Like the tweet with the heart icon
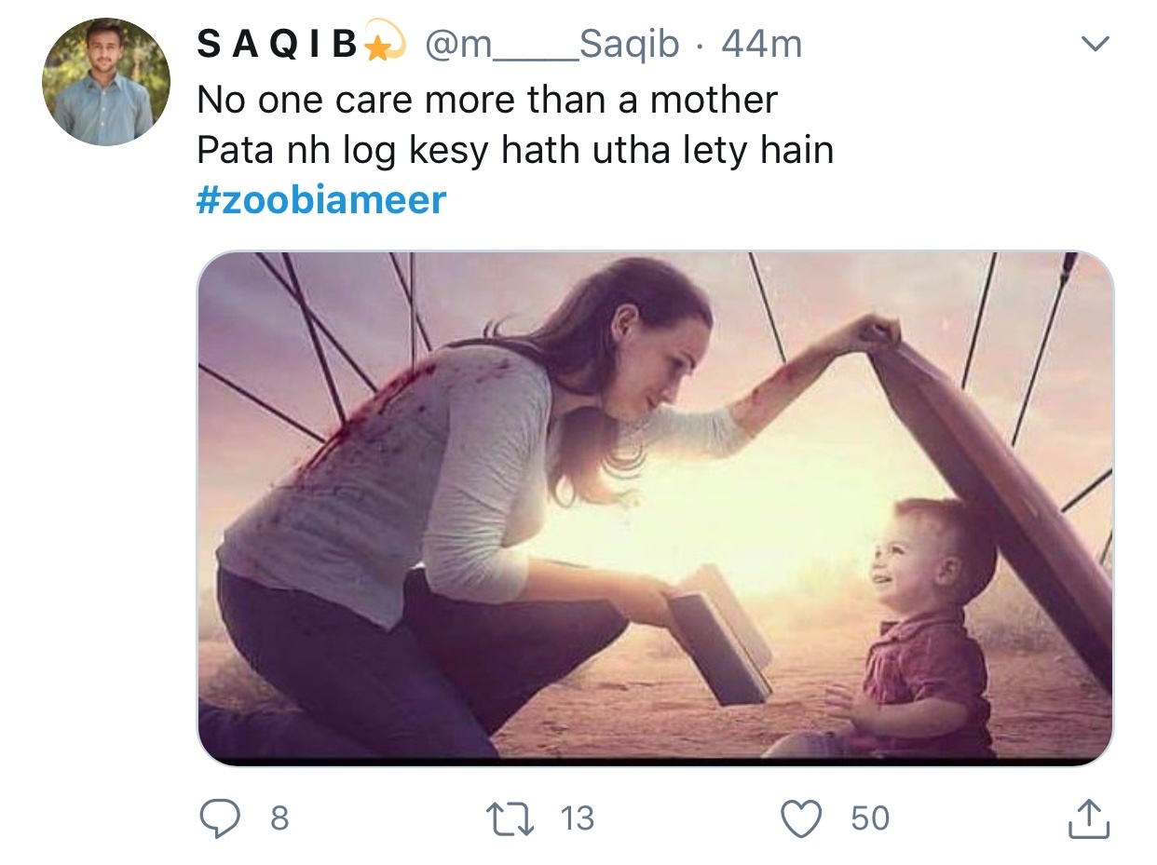Screen dimensions: 1157x865 pyautogui.click(x=802, y=819)
